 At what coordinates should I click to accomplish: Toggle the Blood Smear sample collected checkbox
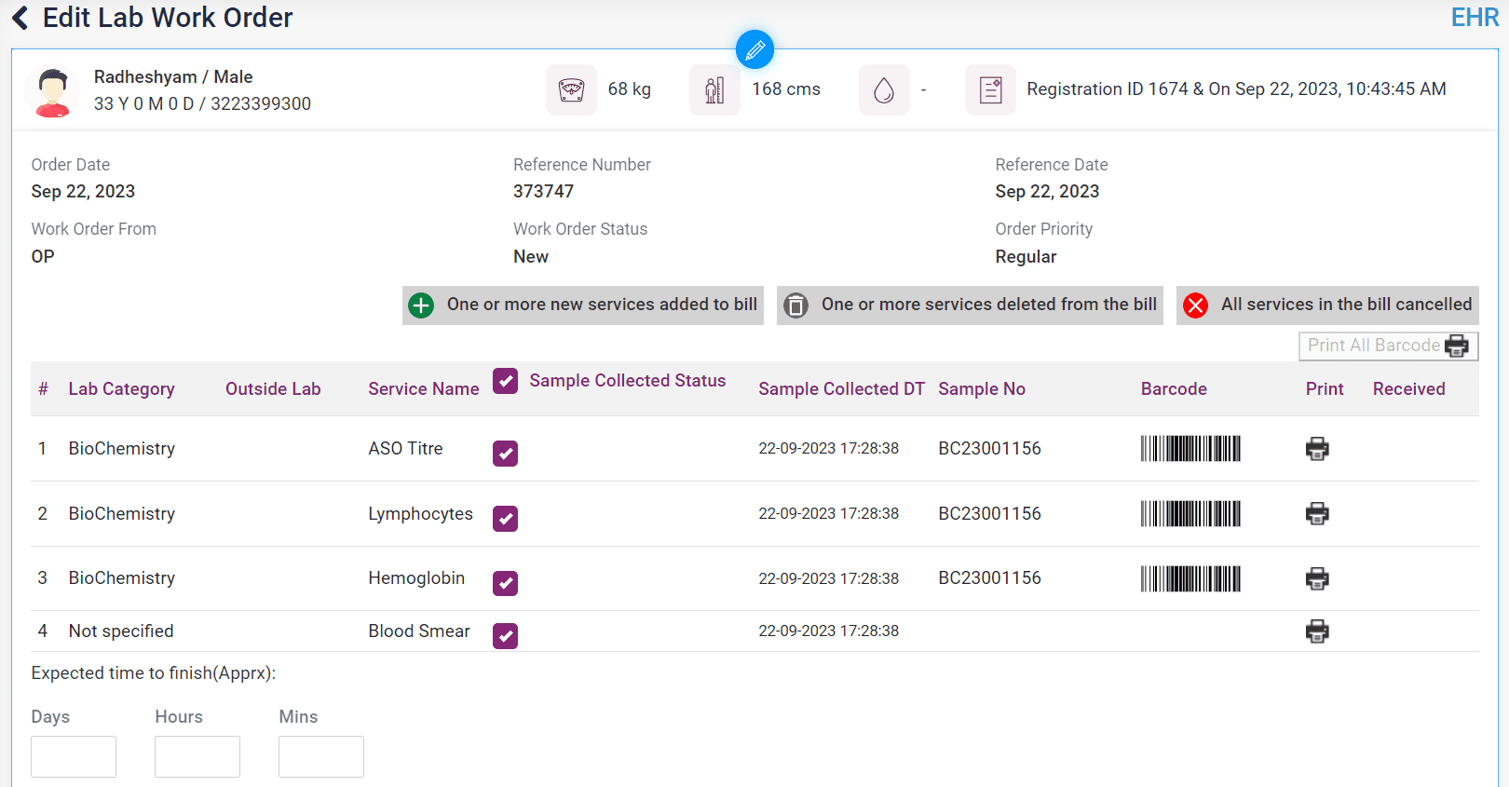505,636
